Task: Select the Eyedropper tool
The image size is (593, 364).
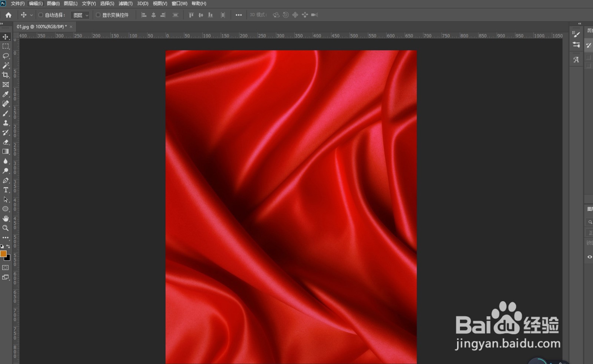Action: coord(6,94)
